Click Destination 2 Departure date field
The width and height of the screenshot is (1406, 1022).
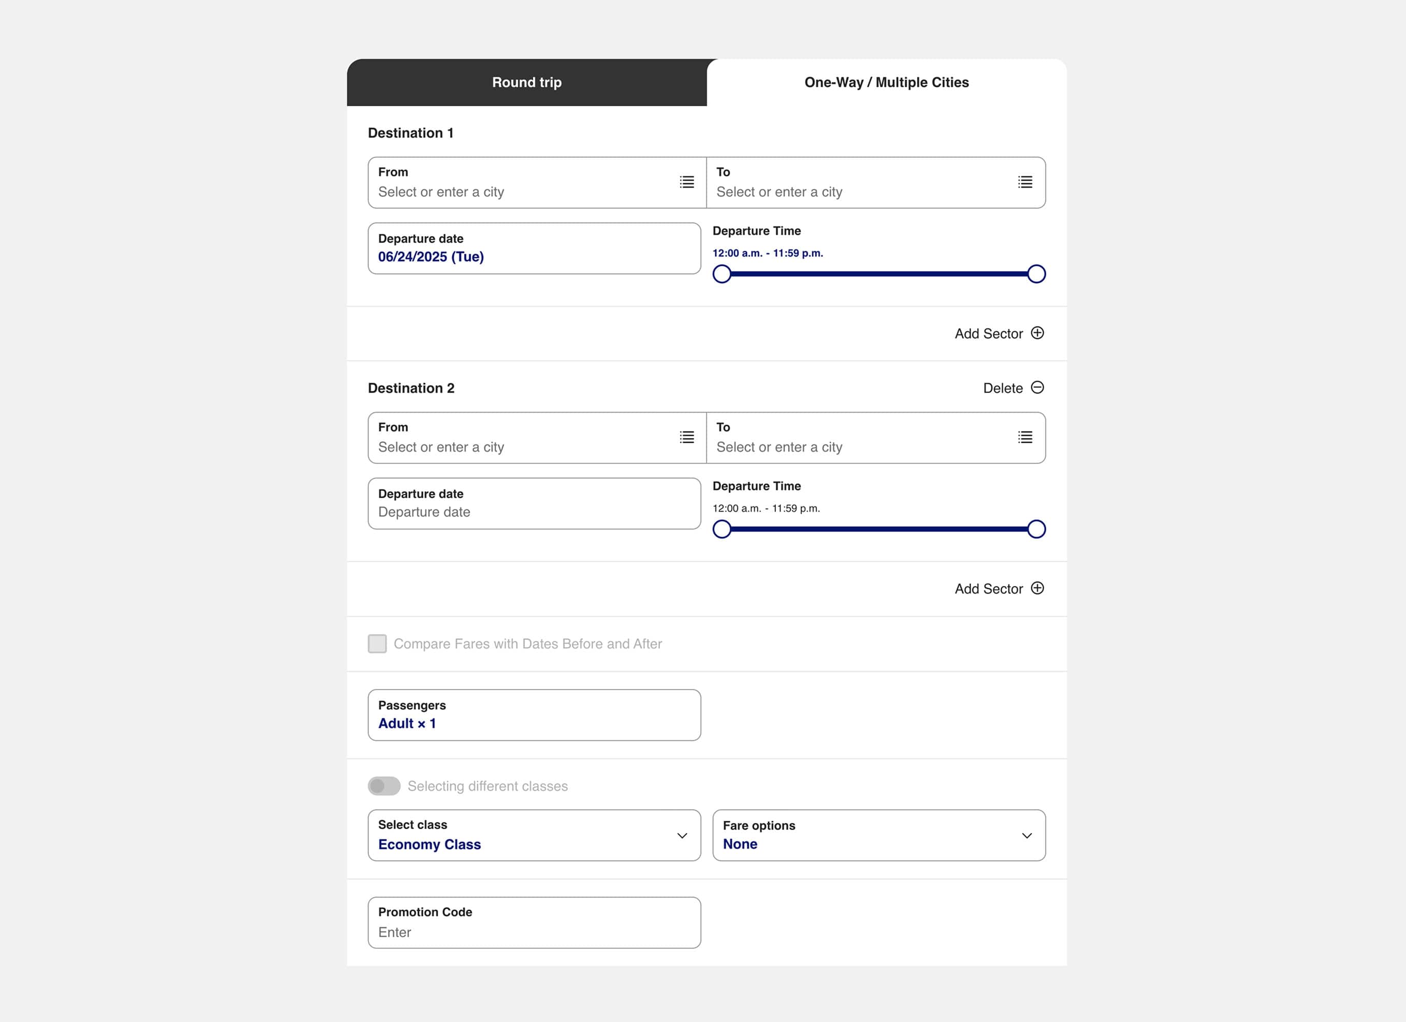pyautogui.click(x=534, y=504)
